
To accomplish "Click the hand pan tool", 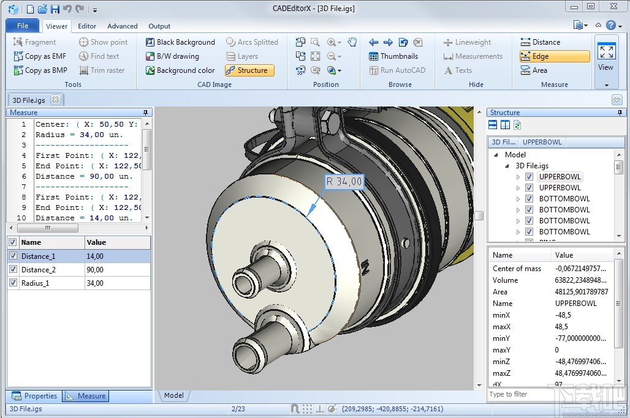I will click(x=352, y=42).
